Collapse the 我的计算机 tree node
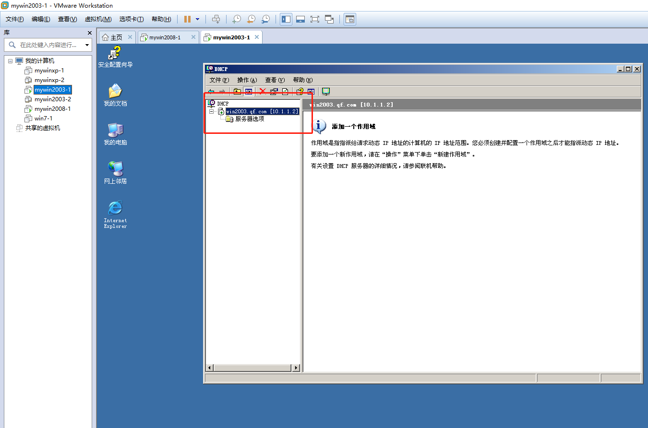This screenshot has width=648, height=428. [10, 61]
